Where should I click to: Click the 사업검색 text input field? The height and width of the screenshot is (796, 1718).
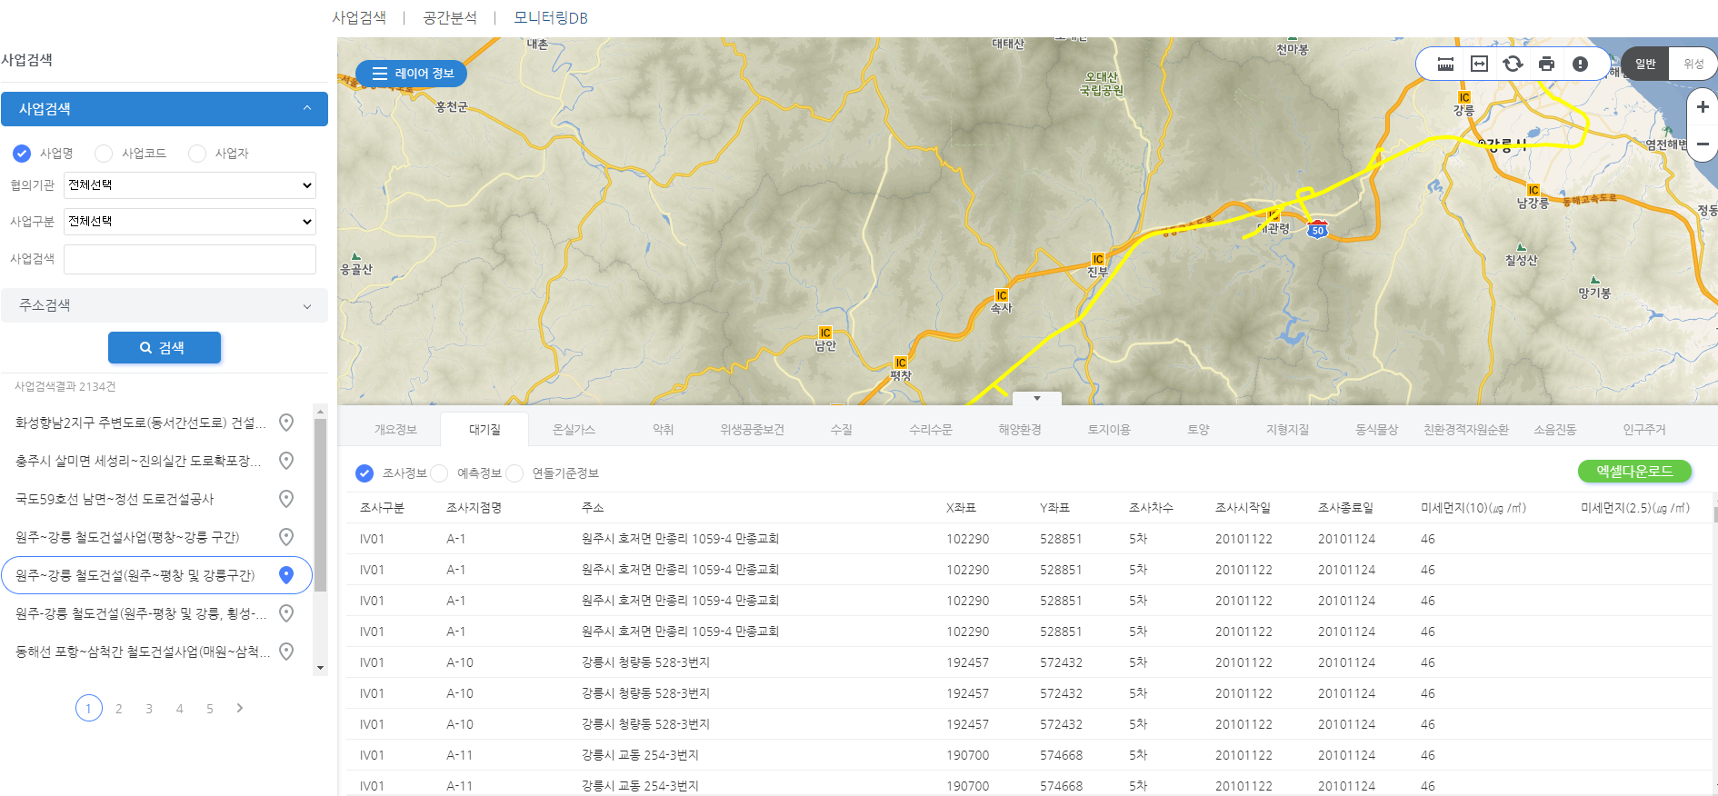click(190, 259)
